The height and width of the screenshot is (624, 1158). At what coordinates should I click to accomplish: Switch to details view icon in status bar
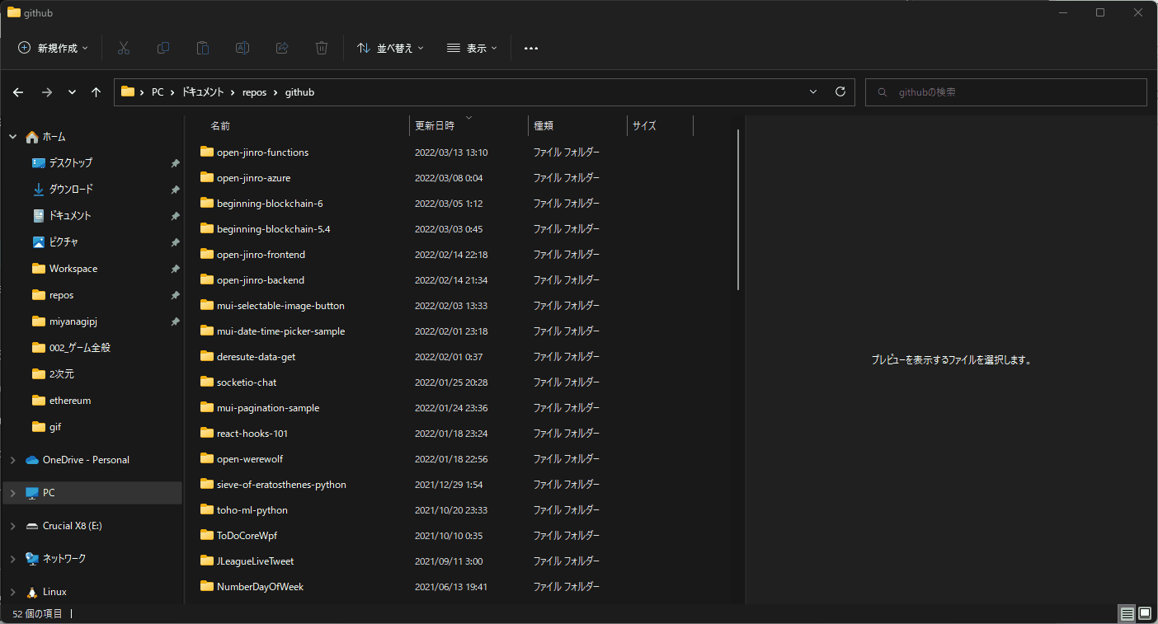pos(1127,613)
